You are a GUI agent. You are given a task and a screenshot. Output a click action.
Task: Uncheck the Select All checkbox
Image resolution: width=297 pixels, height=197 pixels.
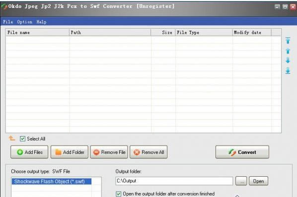(x=22, y=139)
